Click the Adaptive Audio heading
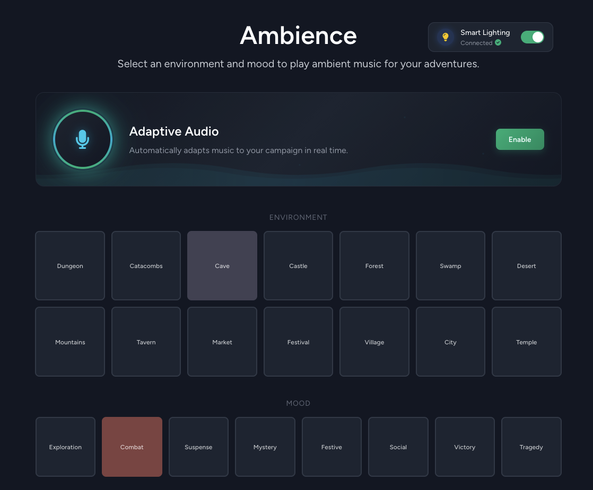Image resolution: width=593 pixels, height=490 pixels. click(174, 131)
